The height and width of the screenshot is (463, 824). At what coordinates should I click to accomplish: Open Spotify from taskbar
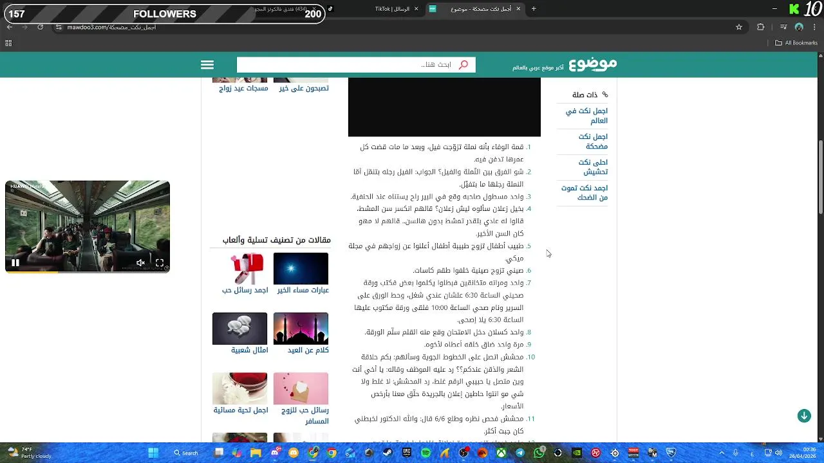426,453
